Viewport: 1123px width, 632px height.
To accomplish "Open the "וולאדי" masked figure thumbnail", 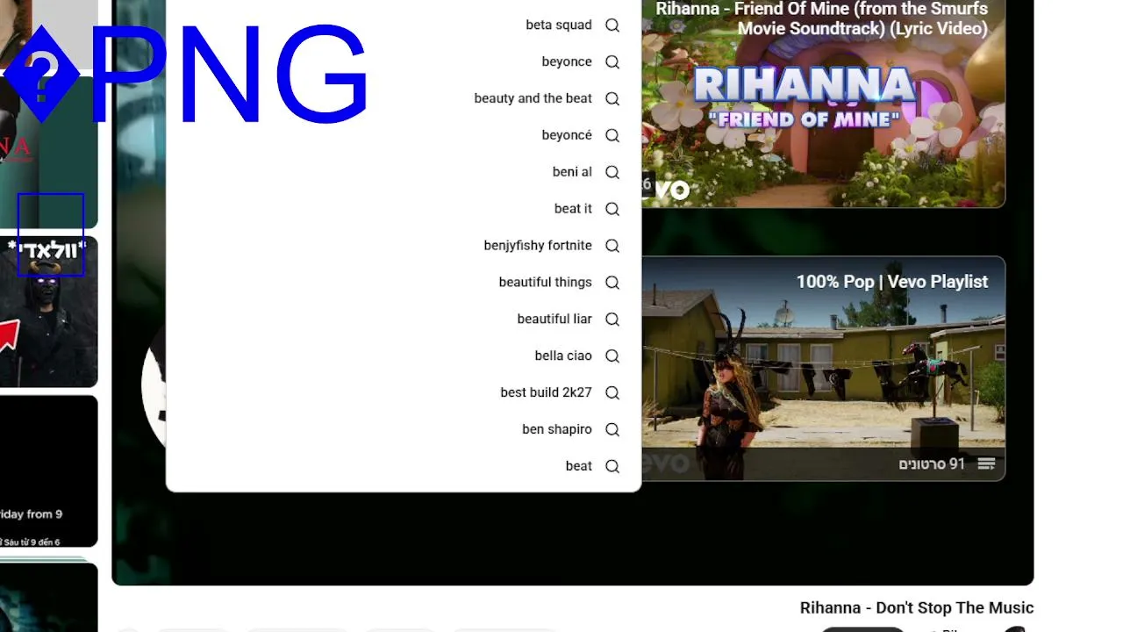I will click(x=48, y=312).
